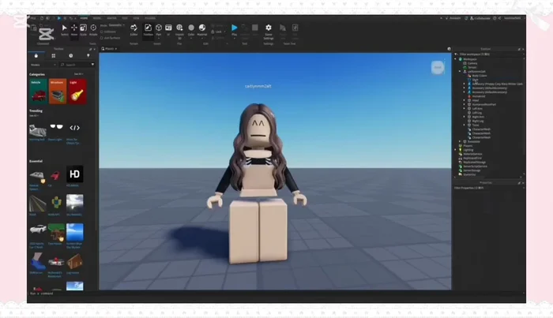Select Right Leg in Explorer

point(478,121)
